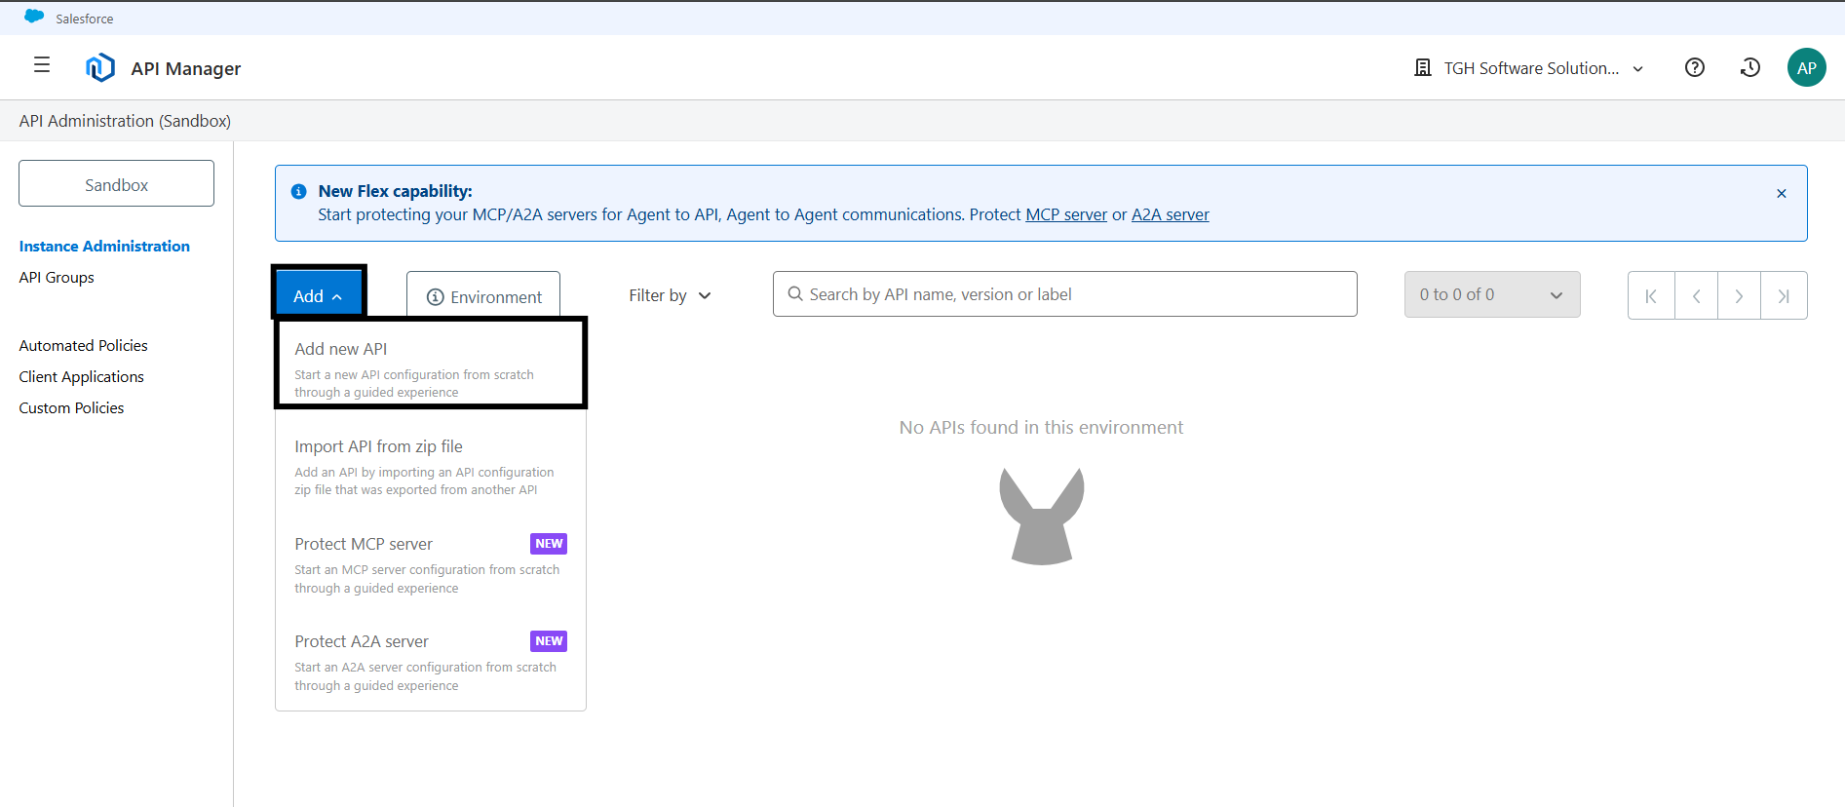Click the API Manager title
The width and height of the screenshot is (1845, 807).
pos(185,68)
